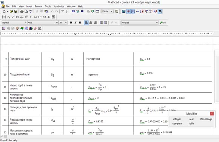219x142 pixels.
Task: Click integer in the Modifier palette
Action: [x=177, y=119]
